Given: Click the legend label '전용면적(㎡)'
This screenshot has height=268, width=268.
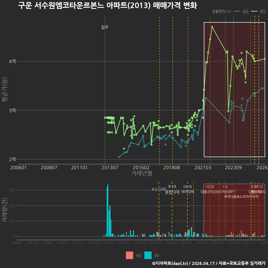Looking at the screenshot, I should (221, 11).
